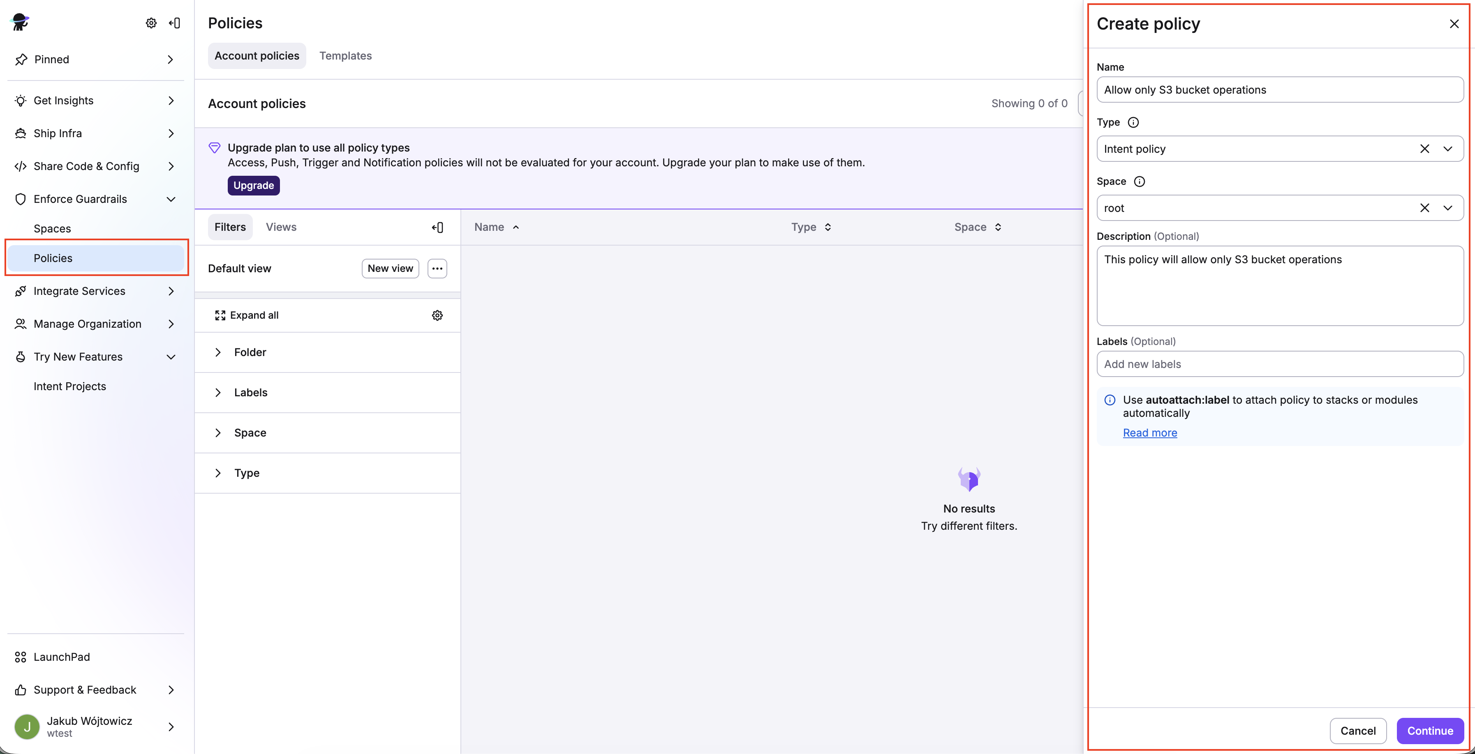
Task: Clear the Intent policy type selection
Action: pos(1425,149)
